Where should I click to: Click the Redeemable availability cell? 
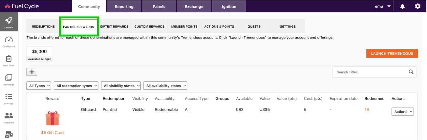pyautogui.click(x=166, y=110)
